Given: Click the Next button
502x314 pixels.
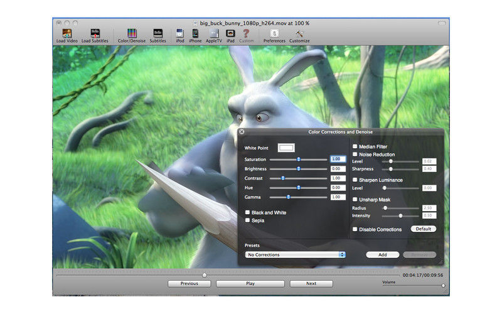Looking at the screenshot, I should coord(311,284).
